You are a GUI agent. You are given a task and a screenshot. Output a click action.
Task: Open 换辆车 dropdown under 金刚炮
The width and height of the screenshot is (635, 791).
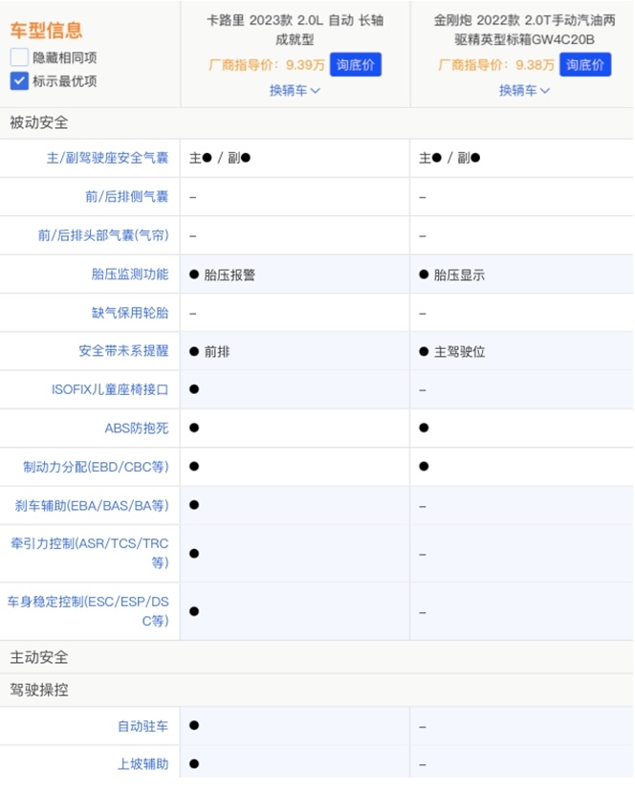(x=524, y=91)
